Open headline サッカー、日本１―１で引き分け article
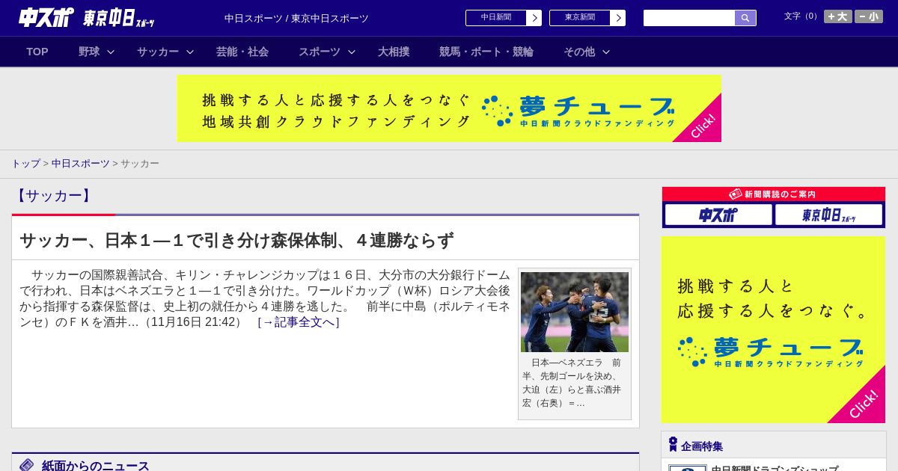Image resolution: width=898 pixels, height=471 pixels. tap(236, 241)
